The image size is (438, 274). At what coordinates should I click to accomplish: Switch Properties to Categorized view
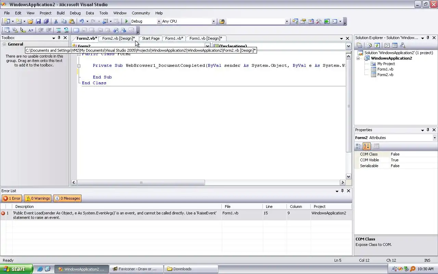click(x=359, y=146)
